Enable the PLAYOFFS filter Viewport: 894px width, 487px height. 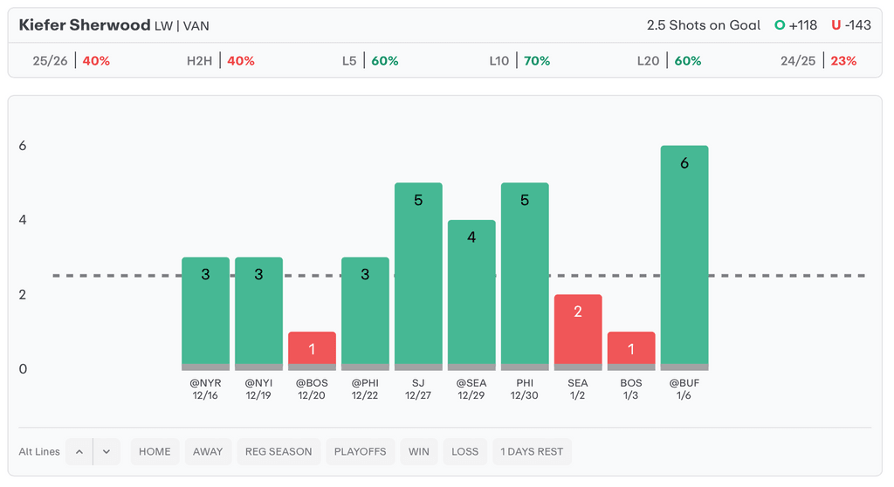pos(361,451)
